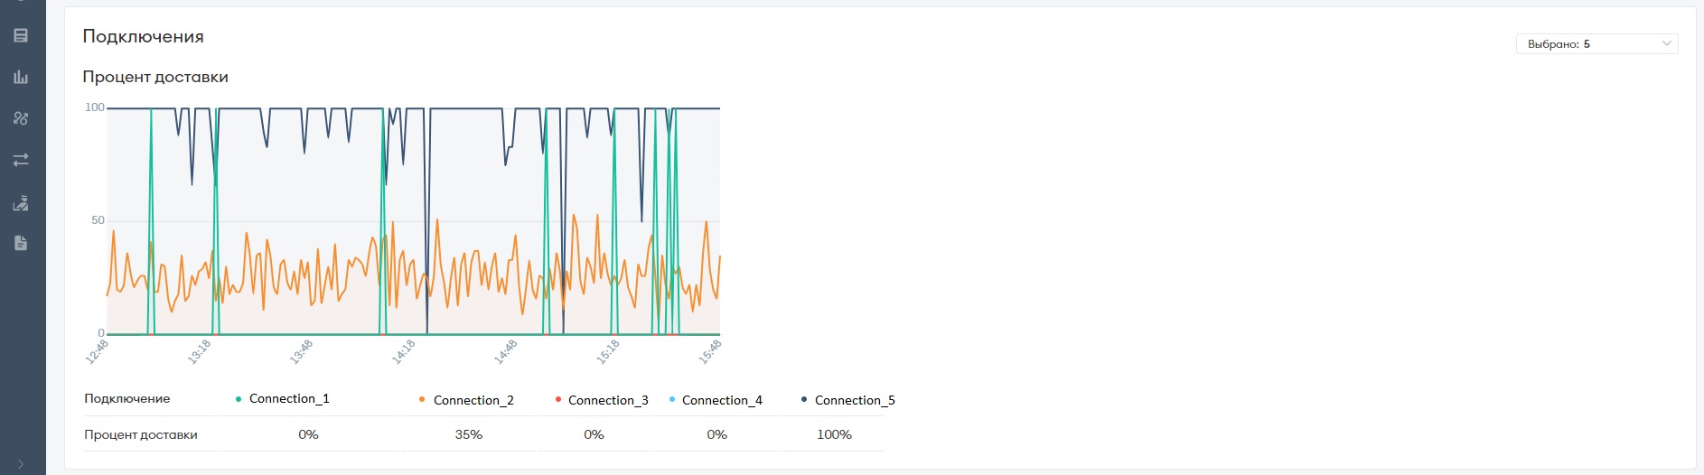Screen dimensions: 1704x475
Task: Open the swap arrows sidebar icon
Action: [x=21, y=160]
